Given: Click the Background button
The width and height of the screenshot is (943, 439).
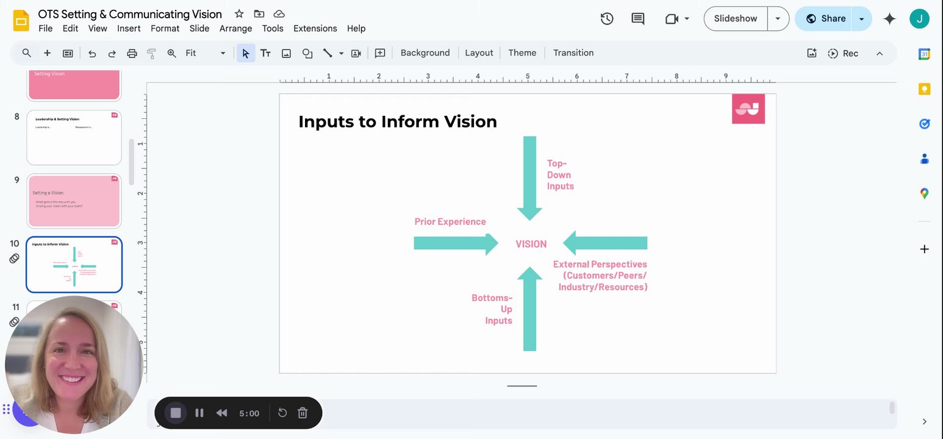Looking at the screenshot, I should pyautogui.click(x=425, y=53).
